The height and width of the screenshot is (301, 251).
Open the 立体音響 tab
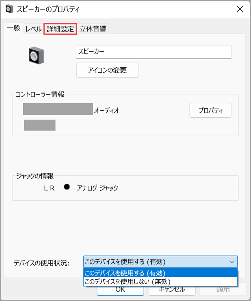[x=93, y=29]
